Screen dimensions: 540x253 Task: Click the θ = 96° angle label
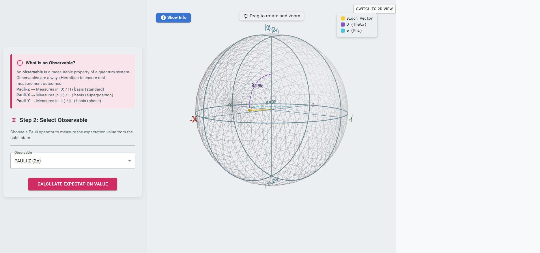click(x=257, y=86)
